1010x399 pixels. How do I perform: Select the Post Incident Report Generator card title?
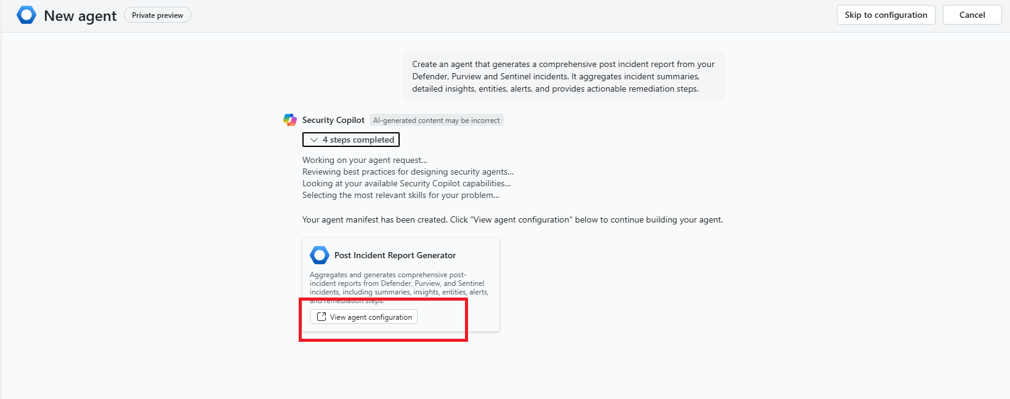(395, 255)
